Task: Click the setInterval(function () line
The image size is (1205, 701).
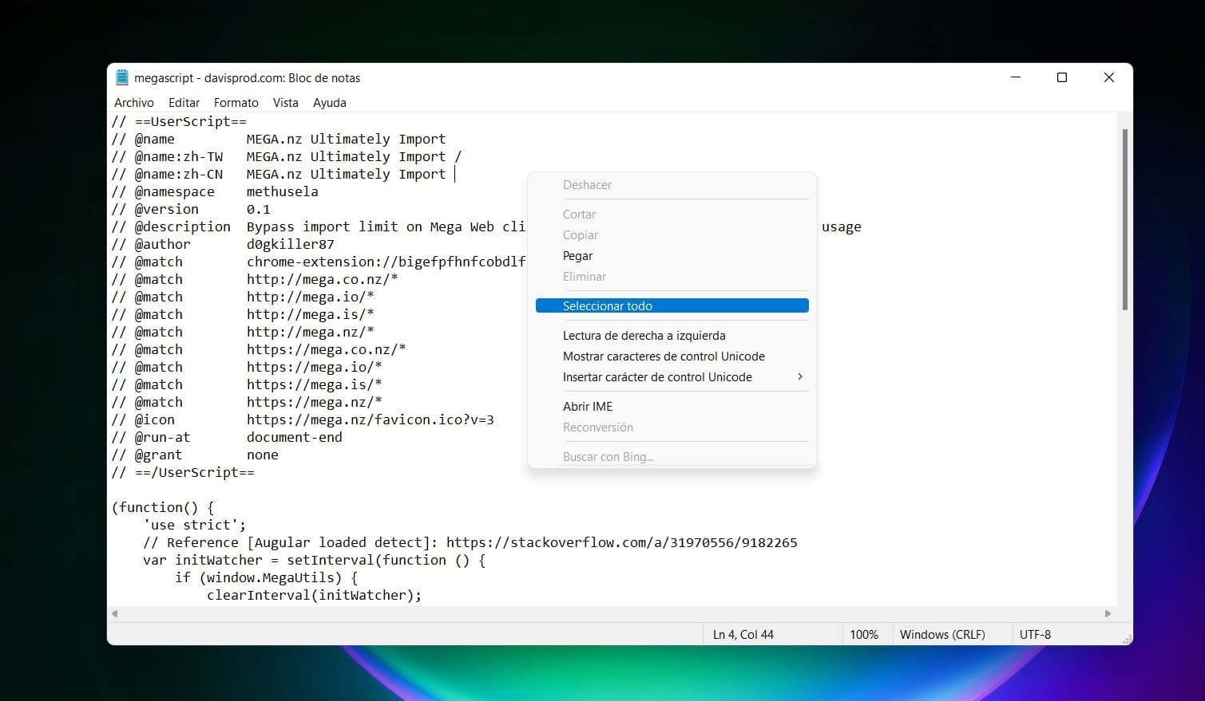Action: click(x=315, y=561)
